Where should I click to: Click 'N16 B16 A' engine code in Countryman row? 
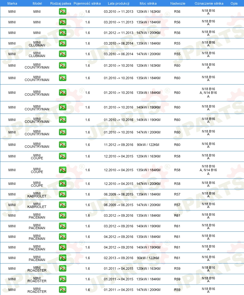[208, 145]
